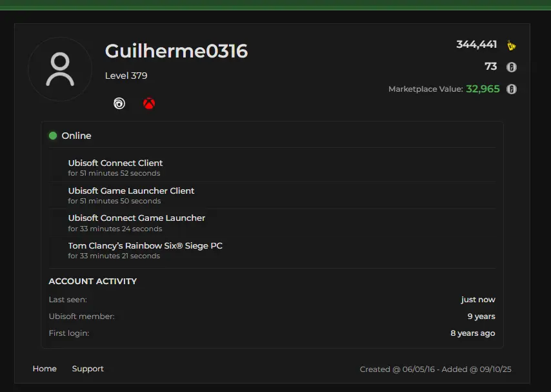Go to the Home link
The width and height of the screenshot is (551, 392).
pos(45,368)
